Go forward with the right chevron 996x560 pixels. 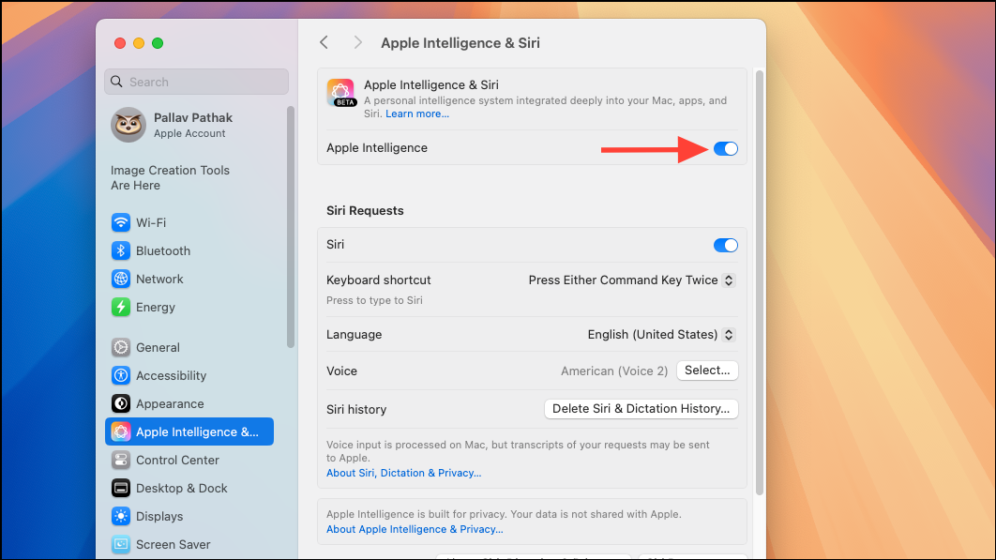[357, 42]
